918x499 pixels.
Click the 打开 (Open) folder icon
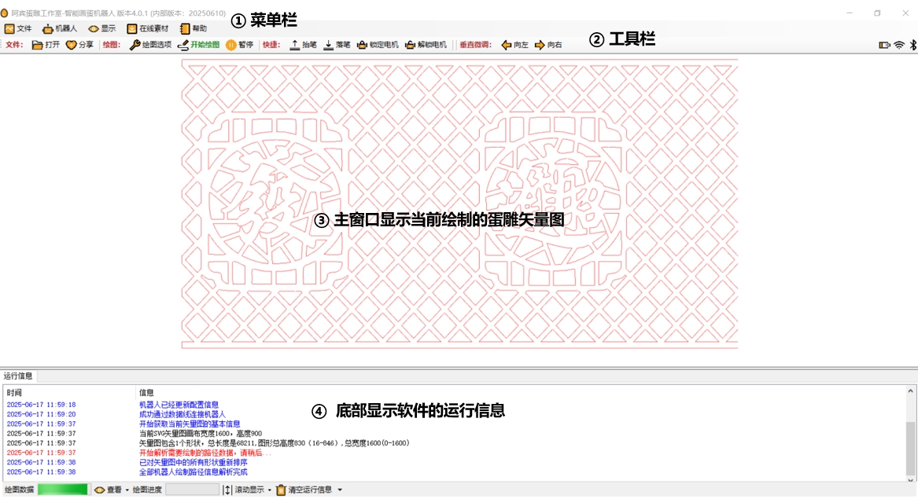(x=38, y=45)
